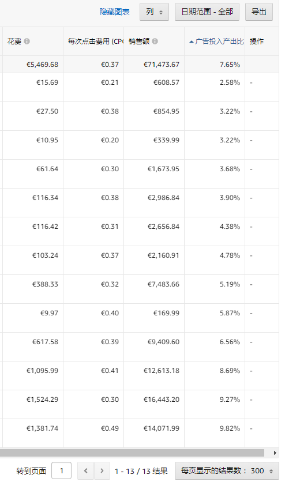
Task: Open the 列 columns dropdown
Action: (154, 12)
